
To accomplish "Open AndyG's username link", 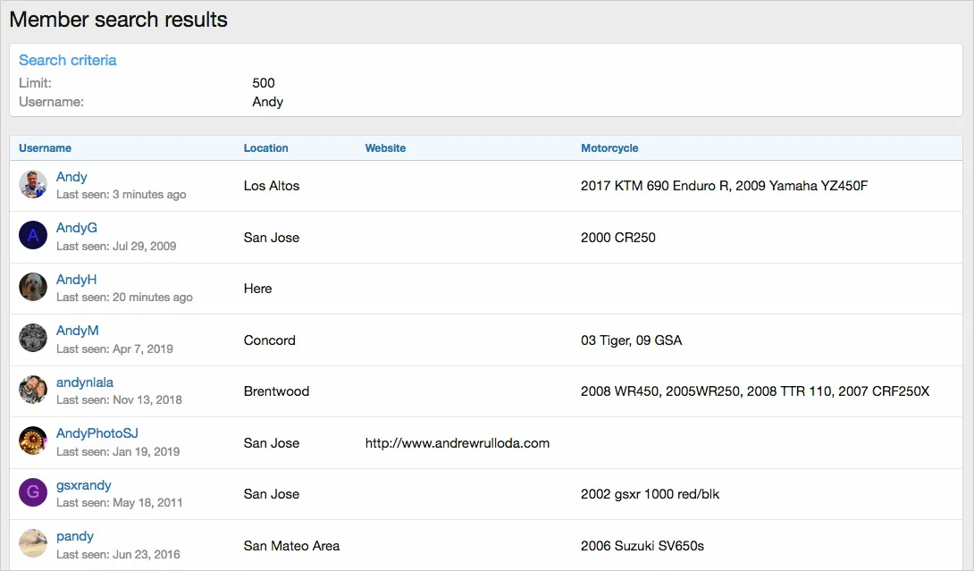I will (x=77, y=228).
